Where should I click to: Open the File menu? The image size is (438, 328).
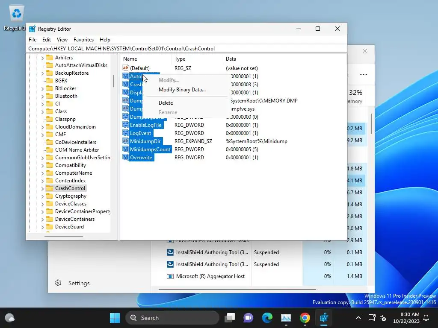[33, 40]
